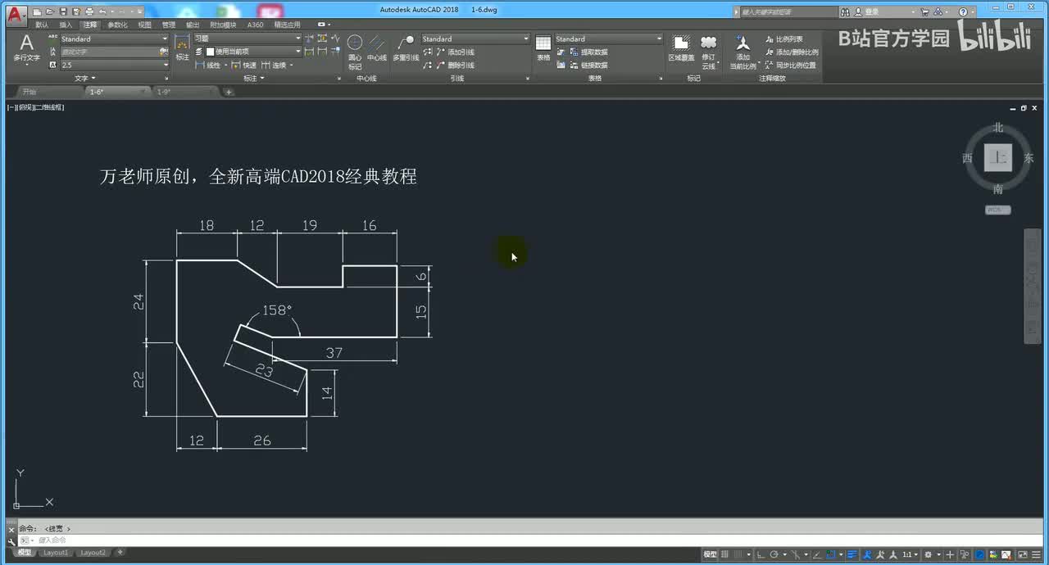Click the Help question mark icon

click(x=962, y=12)
